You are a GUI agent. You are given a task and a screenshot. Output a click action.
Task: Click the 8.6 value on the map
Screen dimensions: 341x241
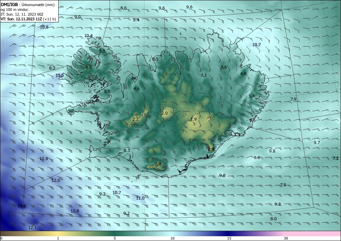pos(123,8)
